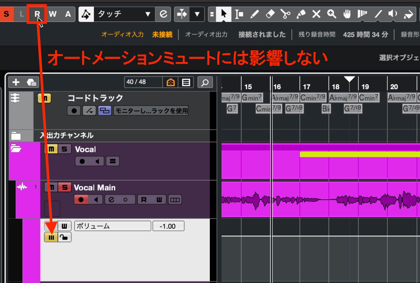Click the 未接続 audio input status

click(x=162, y=34)
